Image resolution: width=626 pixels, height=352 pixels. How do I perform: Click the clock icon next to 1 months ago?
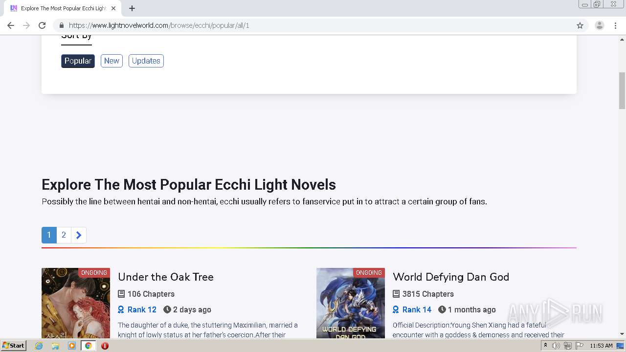coord(442,309)
